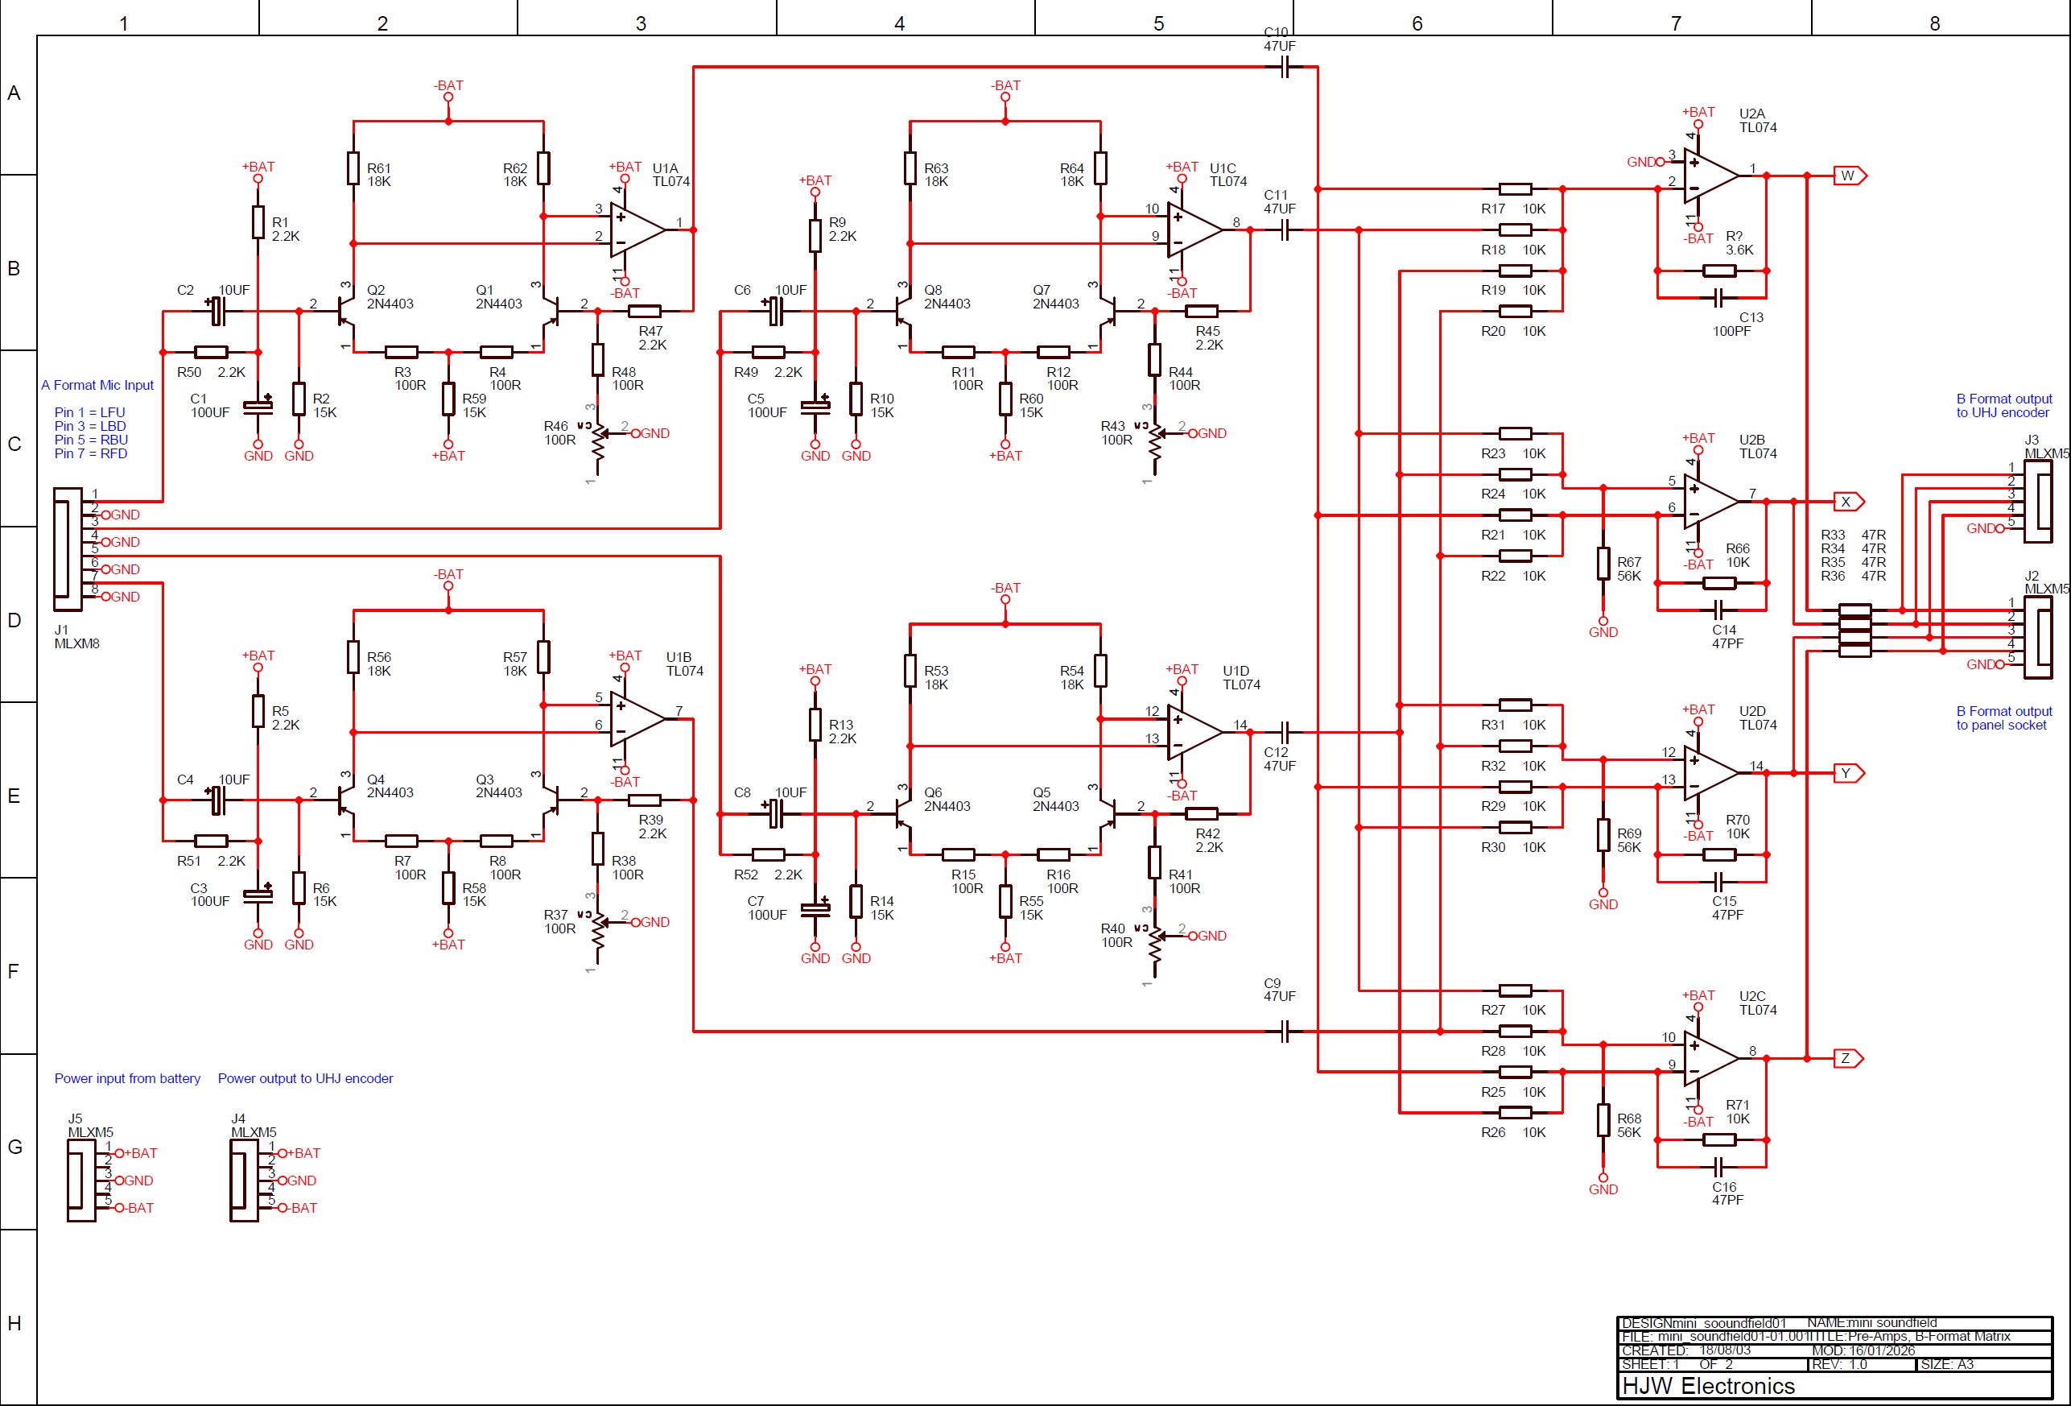Select the U1D TL074 op-amp symbol
The width and height of the screenshot is (2071, 1406).
tap(1192, 732)
